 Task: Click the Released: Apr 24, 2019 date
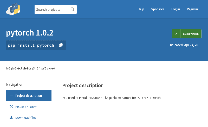coord(186,45)
